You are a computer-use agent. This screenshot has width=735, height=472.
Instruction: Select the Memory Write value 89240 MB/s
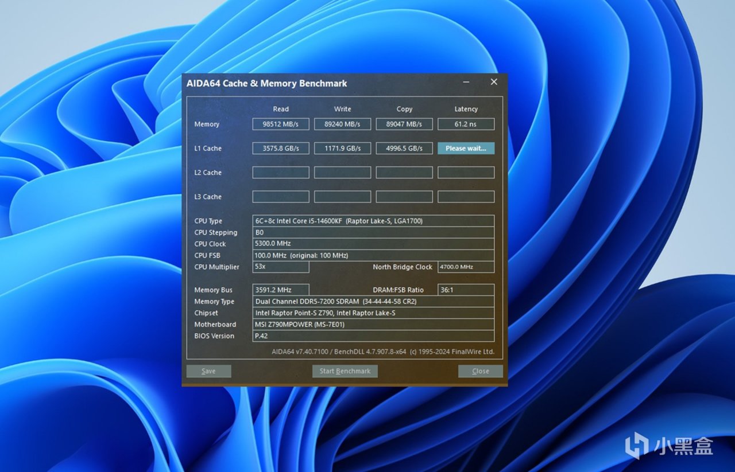(x=342, y=124)
